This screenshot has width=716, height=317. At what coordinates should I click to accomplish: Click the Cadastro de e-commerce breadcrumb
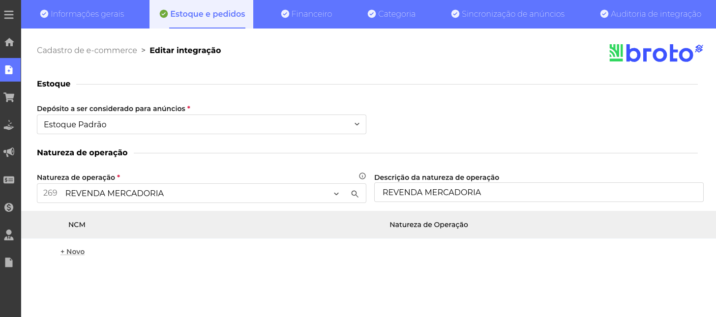point(87,50)
